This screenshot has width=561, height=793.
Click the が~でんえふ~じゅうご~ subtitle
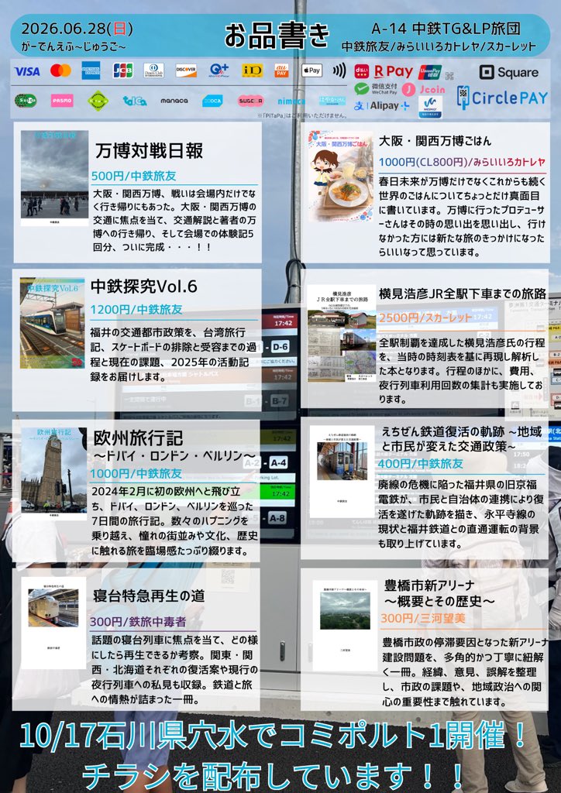coord(74,46)
